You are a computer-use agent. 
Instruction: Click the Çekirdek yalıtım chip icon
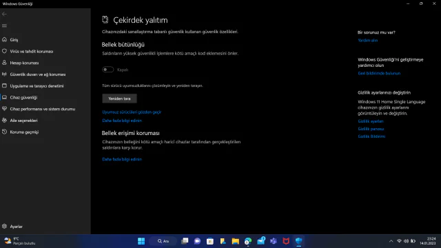click(x=105, y=20)
